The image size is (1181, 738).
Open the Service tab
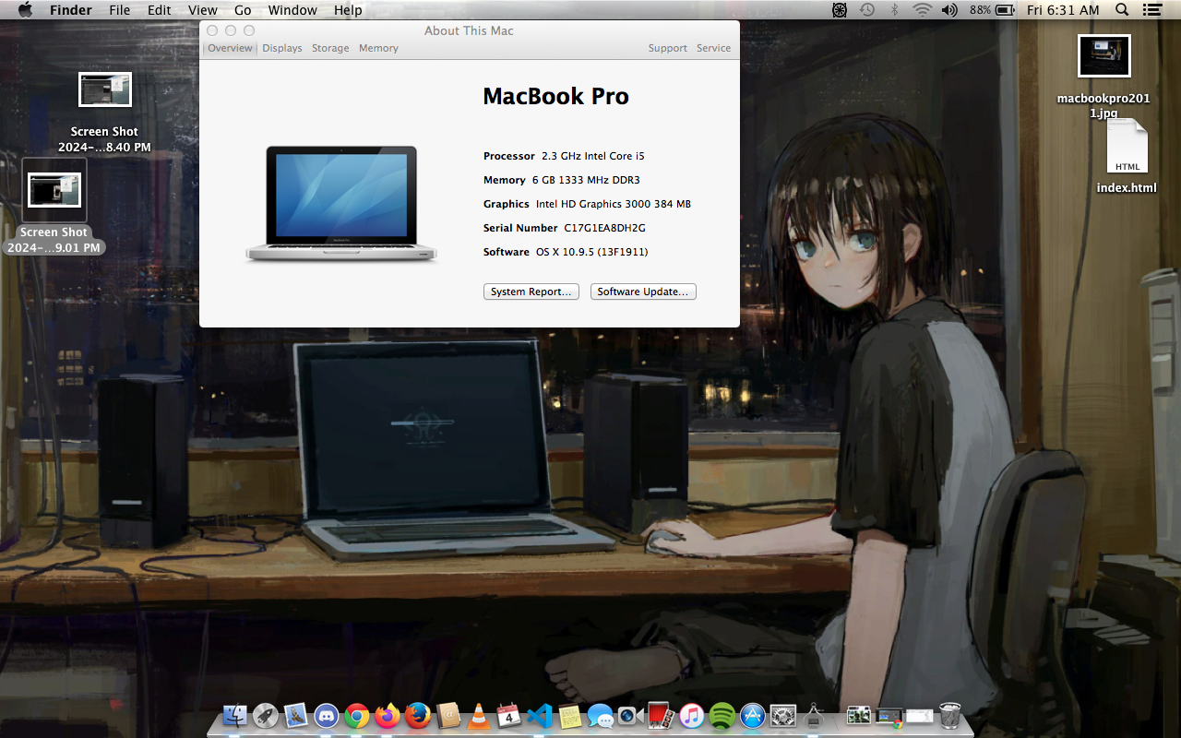713,48
